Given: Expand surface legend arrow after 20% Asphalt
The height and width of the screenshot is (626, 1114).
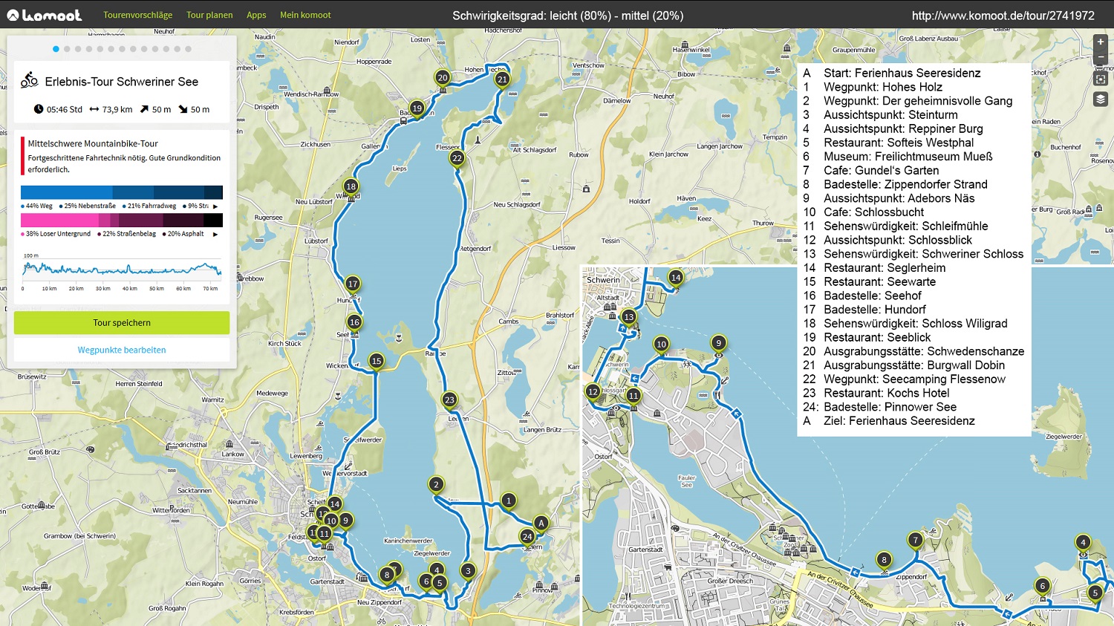Looking at the screenshot, I should point(215,234).
